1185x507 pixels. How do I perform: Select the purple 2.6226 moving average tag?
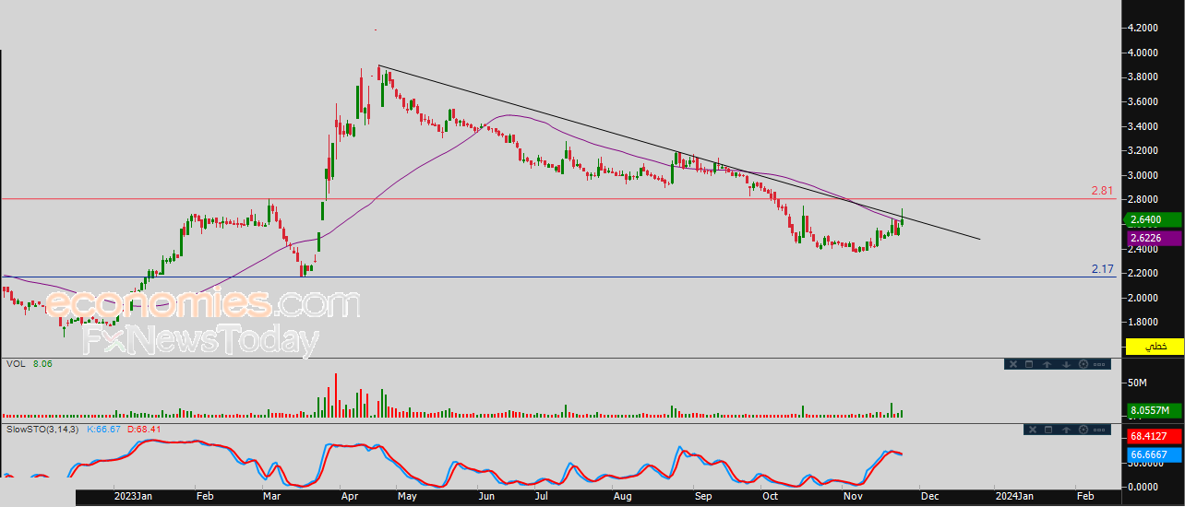[x=1154, y=239]
